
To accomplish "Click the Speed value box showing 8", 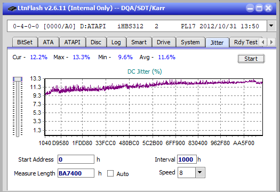I will click(187, 172).
